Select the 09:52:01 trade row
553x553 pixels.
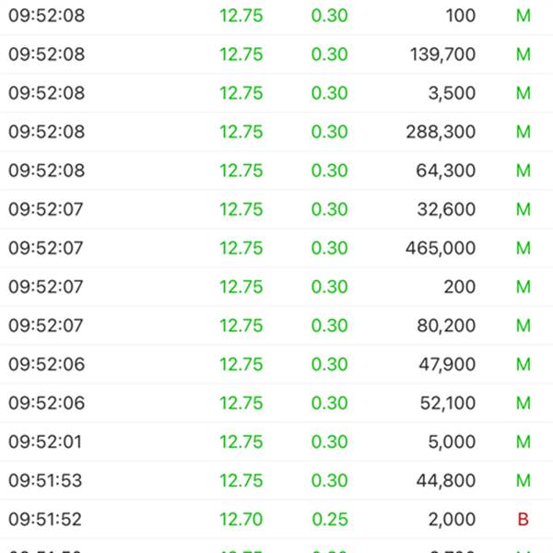(x=276, y=441)
